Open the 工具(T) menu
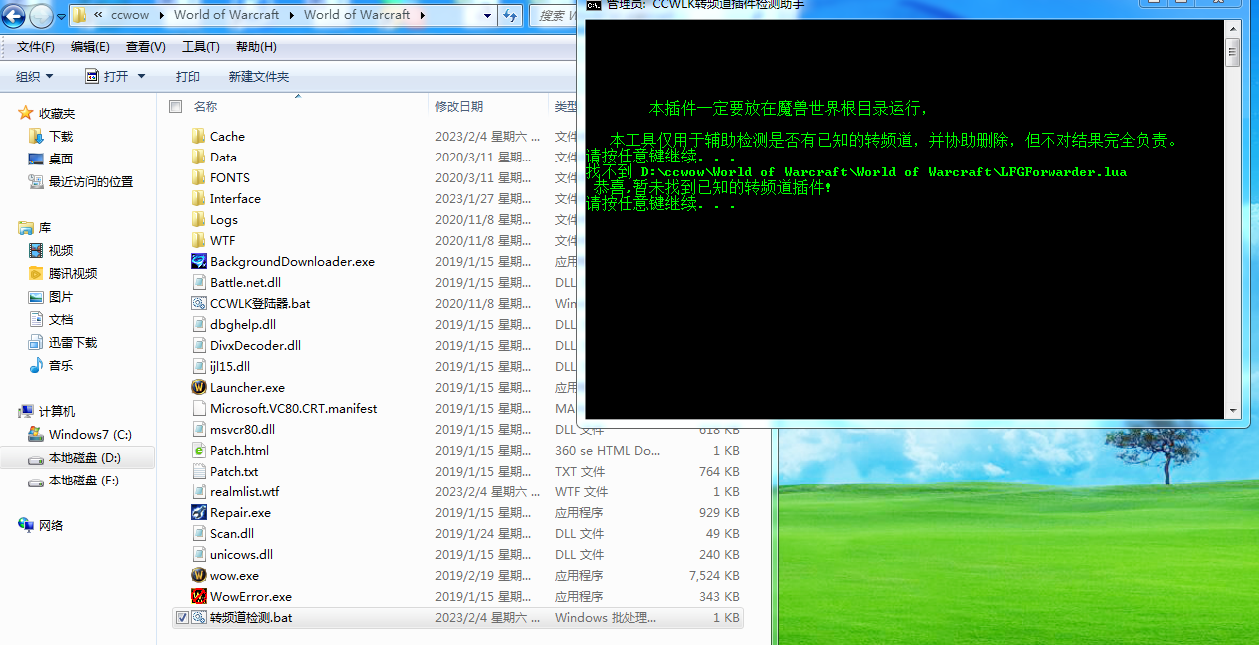 pos(201,47)
